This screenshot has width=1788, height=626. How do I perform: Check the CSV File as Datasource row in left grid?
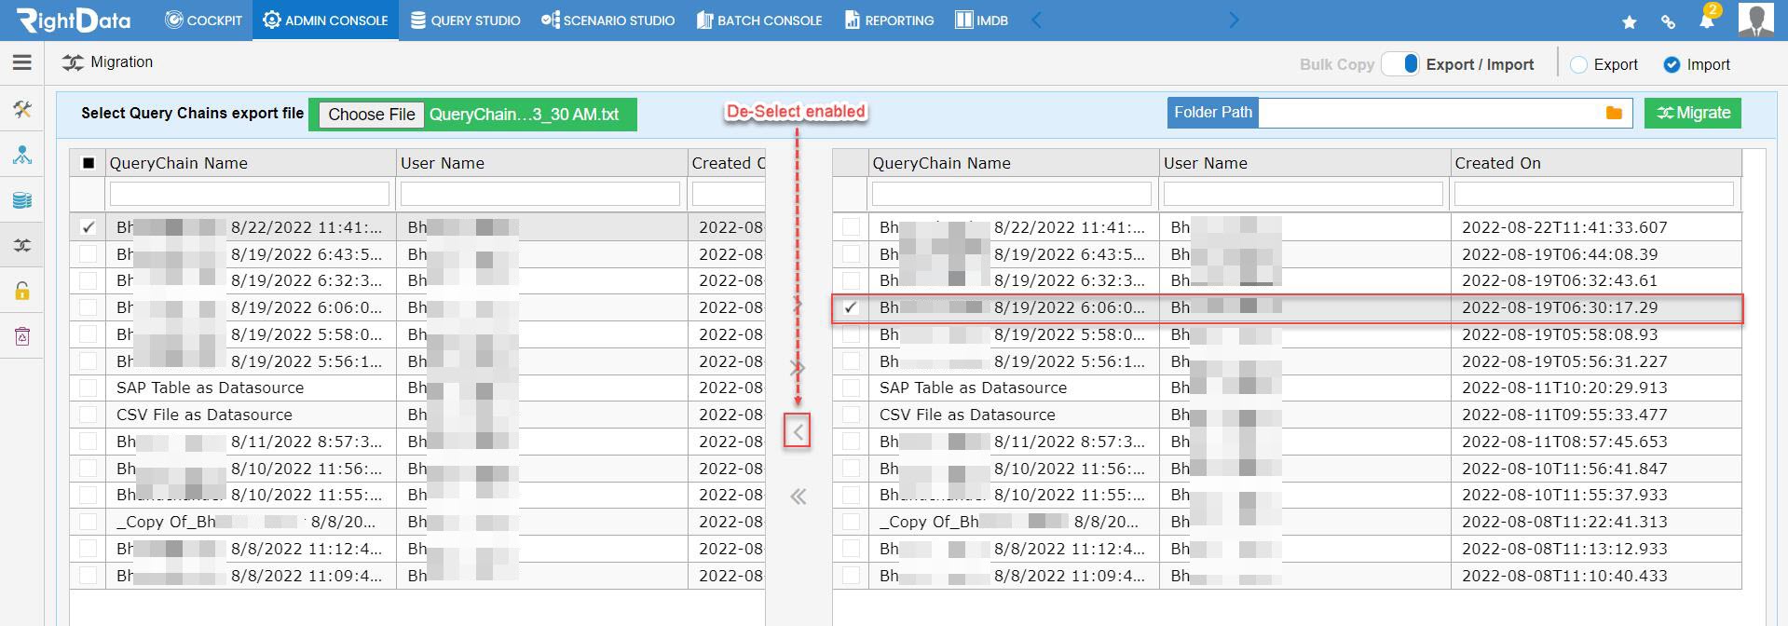pyautogui.click(x=89, y=415)
